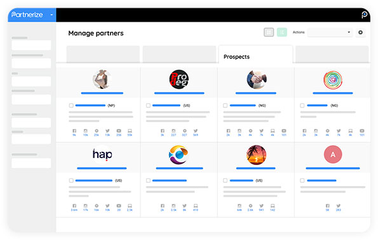Open the sunset palm tree partner name link

(241, 180)
